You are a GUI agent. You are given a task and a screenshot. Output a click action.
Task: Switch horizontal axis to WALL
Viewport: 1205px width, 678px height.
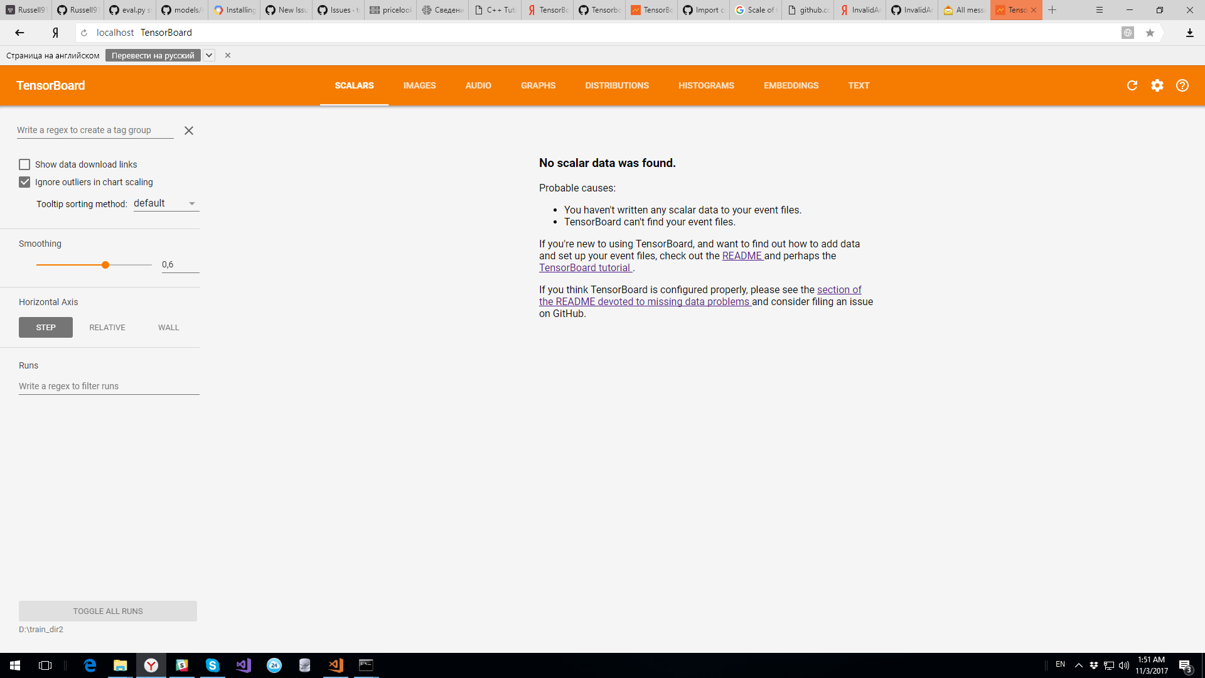coord(168,327)
